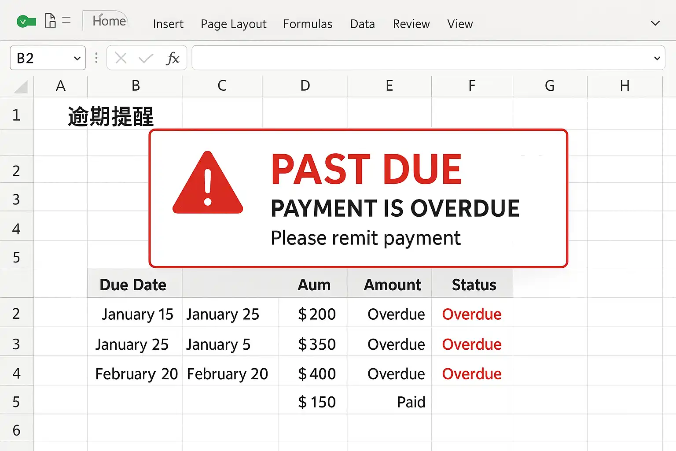Viewport: 676px width, 451px height.
Task: Click the cell titled "逾期提醒"
Action: [110, 117]
